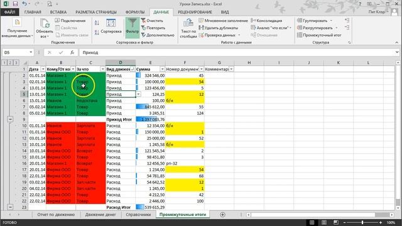
Task: Click Группировать button
Action: (315, 21)
